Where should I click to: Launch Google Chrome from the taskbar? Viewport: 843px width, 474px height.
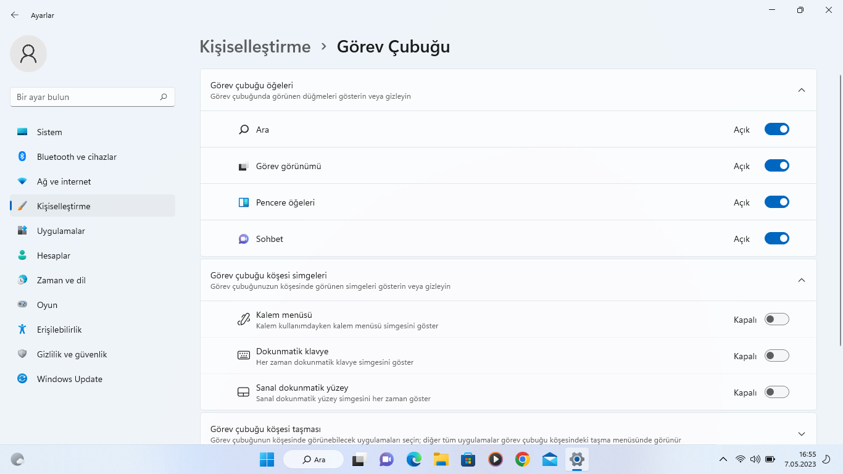(522, 459)
